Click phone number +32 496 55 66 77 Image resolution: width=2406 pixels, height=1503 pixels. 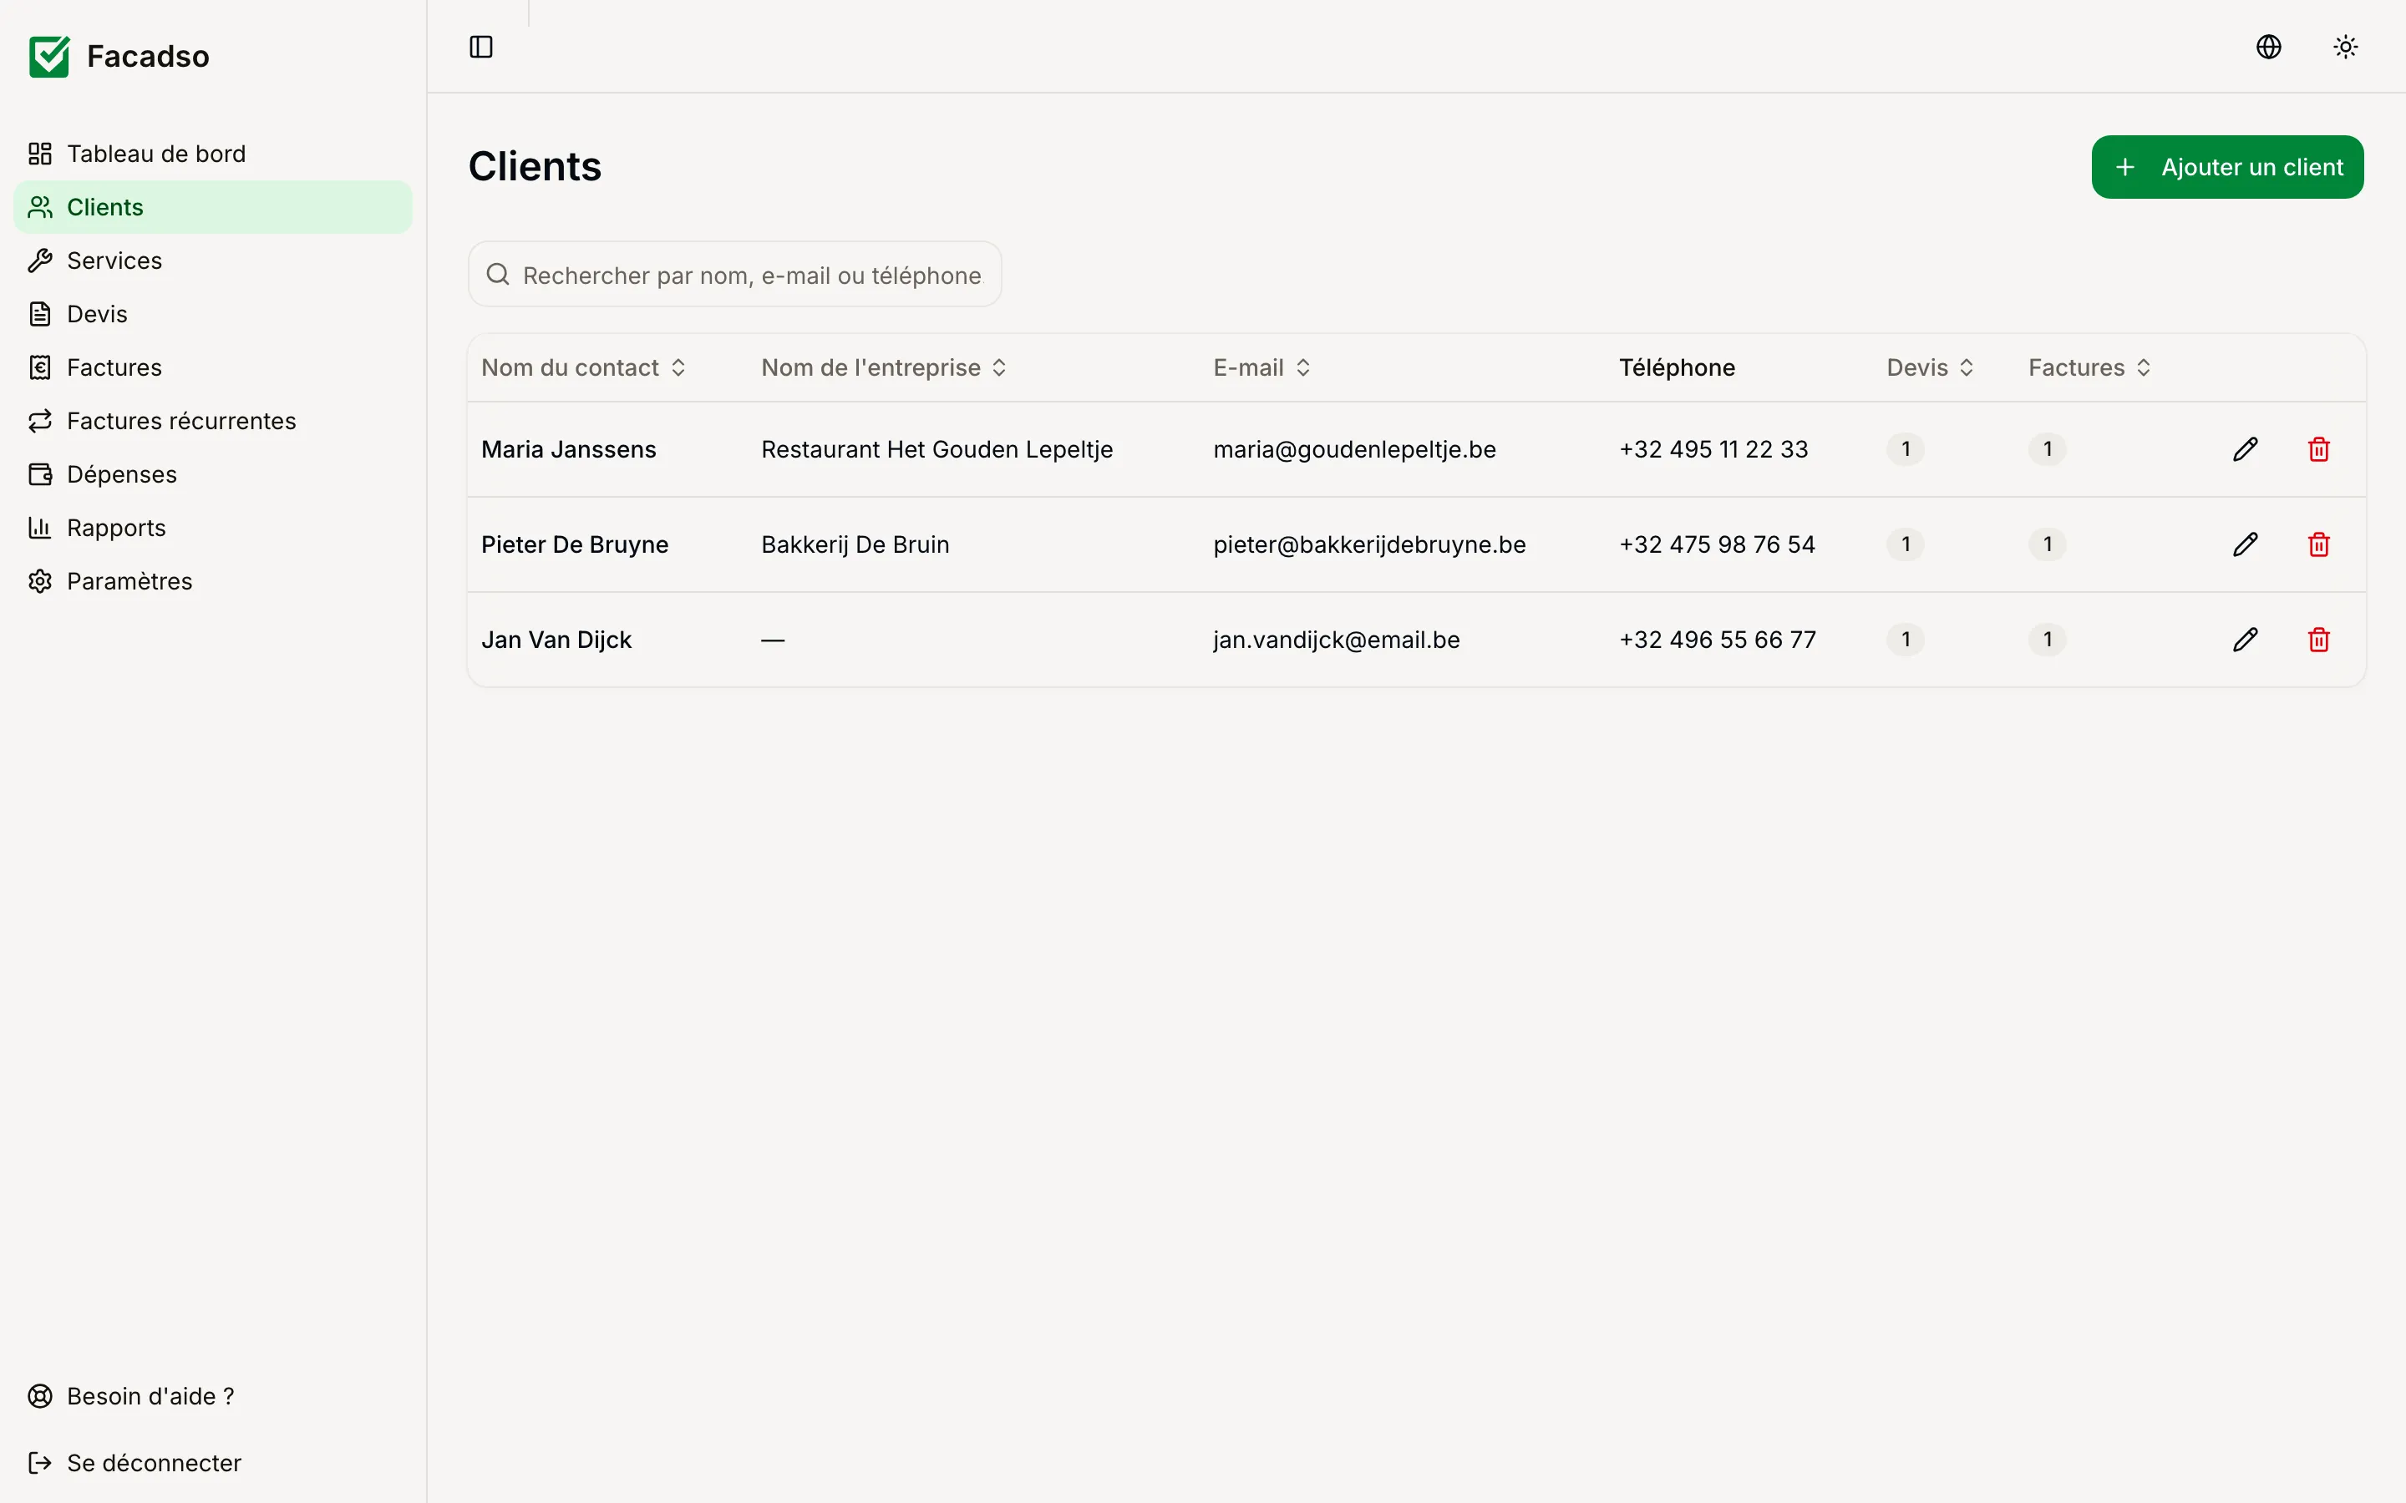[1717, 640]
